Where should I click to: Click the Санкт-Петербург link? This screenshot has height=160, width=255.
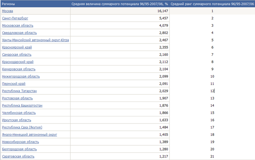15,18
